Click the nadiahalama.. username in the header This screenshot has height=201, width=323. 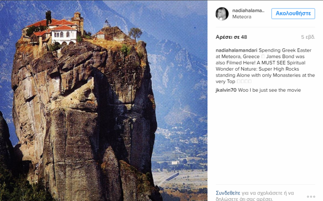248,10
